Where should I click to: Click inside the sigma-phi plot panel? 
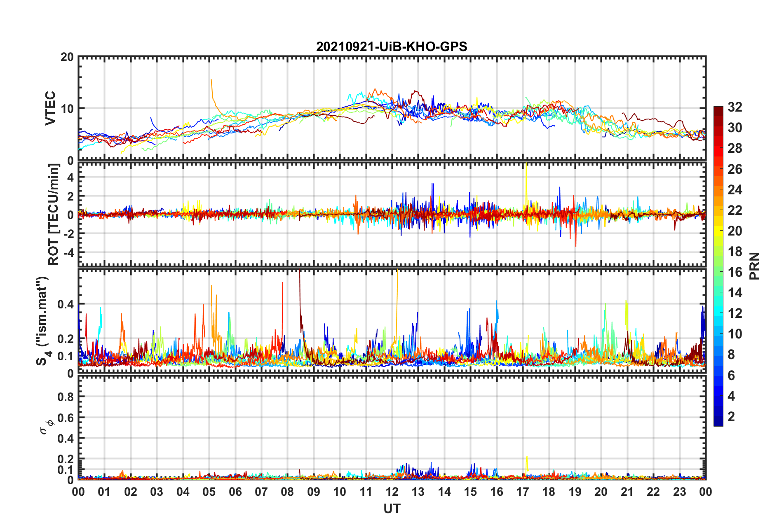click(392, 428)
